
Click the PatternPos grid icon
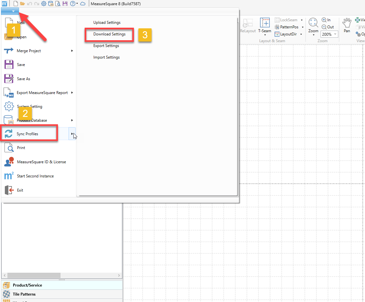(277, 27)
